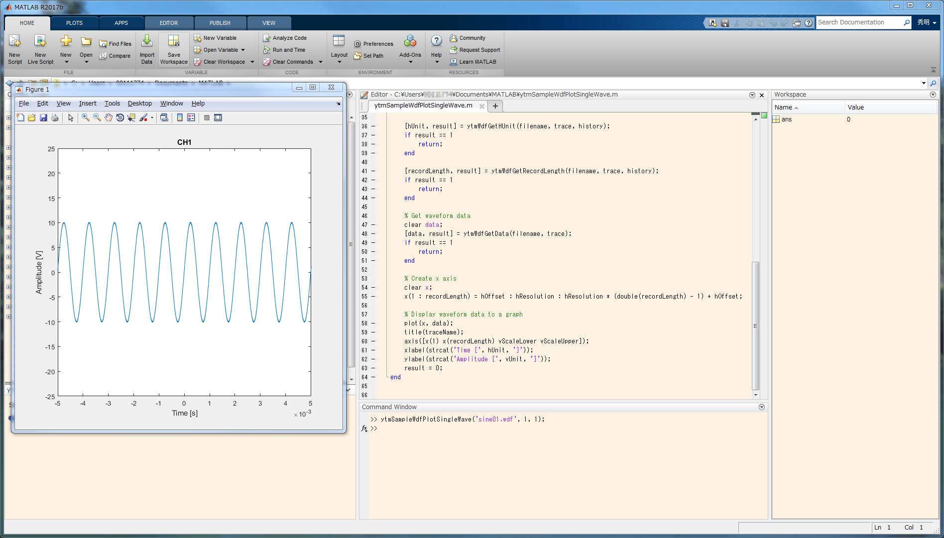This screenshot has height=538, width=944.
Task: Expand the Workspace panel actions menu
Action: coord(933,95)
